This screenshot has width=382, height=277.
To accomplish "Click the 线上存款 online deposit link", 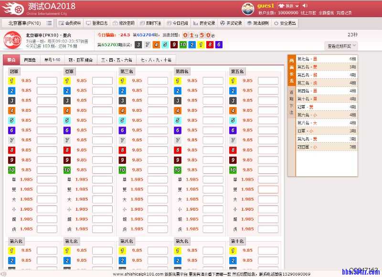I will tap(308, 13).
